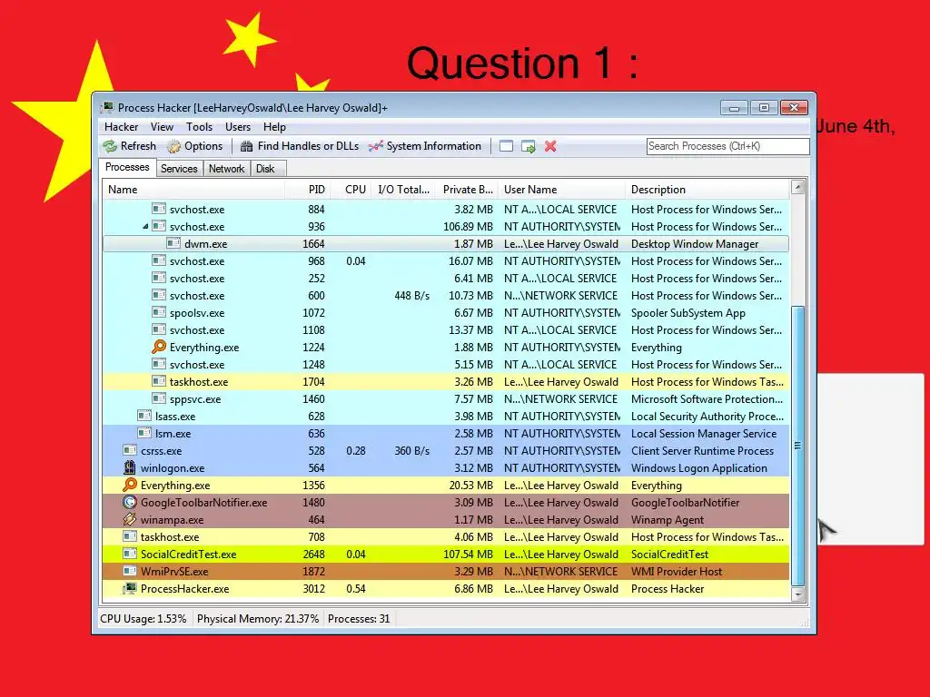Viewport: 930px width, 697px height.
Task: Open the Help menu
Action: point(274,127)
